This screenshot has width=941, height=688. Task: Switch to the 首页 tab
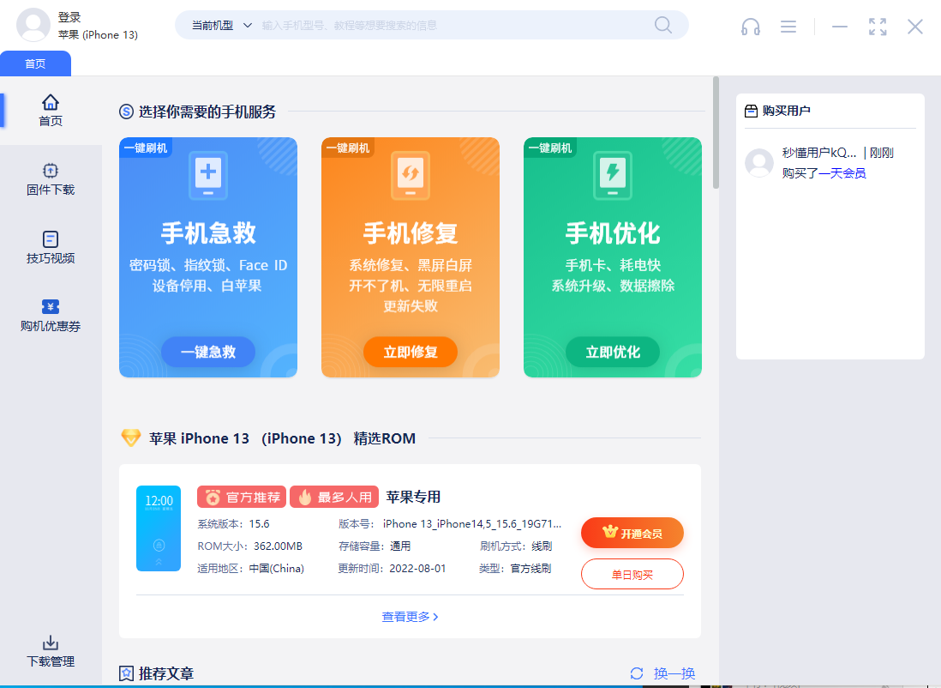point(35,63)
